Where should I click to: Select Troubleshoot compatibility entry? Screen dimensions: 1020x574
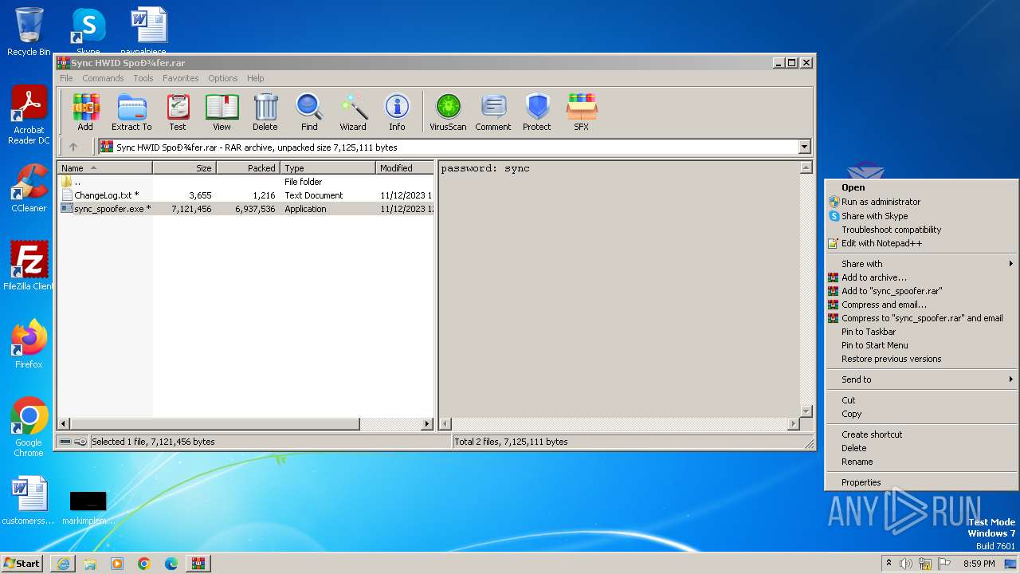tap(921, 230)
